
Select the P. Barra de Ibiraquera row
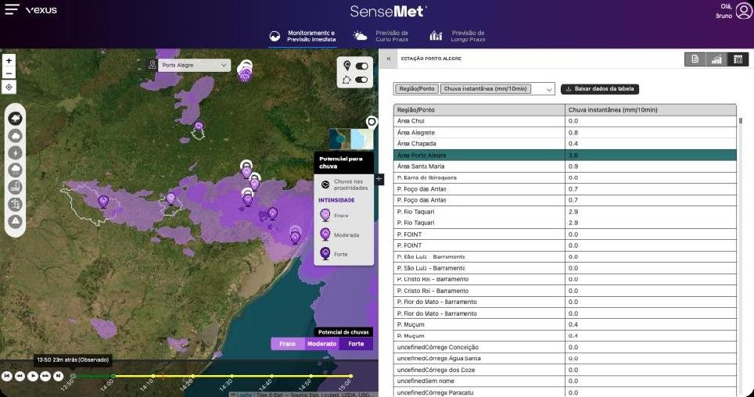tap(565, 178)
